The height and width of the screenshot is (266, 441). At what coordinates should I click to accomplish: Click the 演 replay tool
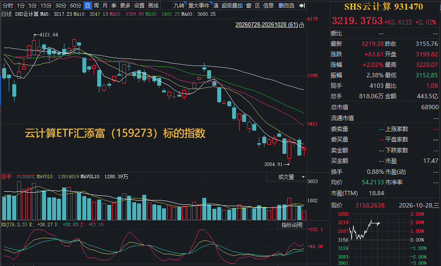(216, 6)
